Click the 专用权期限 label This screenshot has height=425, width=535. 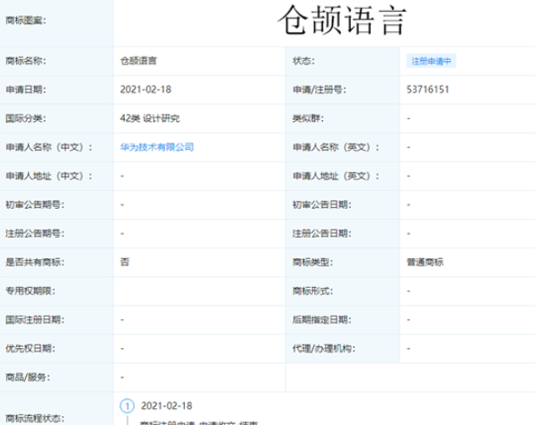[x=30, y=291]
